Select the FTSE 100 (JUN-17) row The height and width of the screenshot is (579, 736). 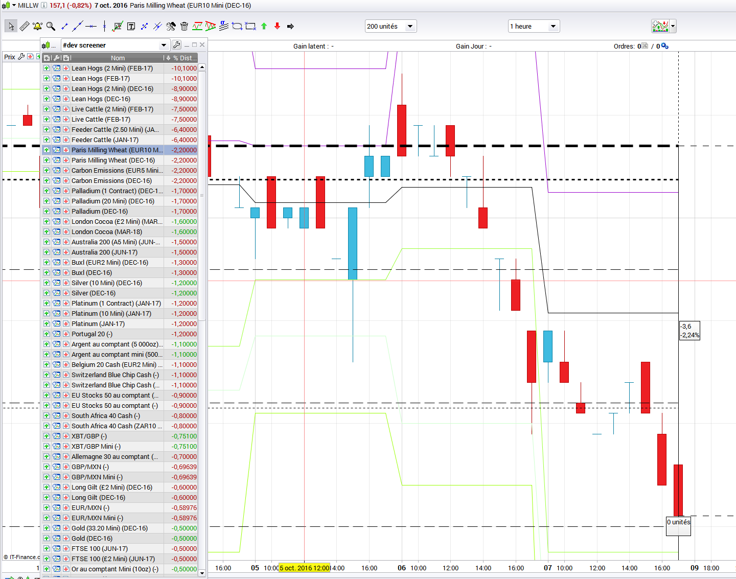[120, 548]
